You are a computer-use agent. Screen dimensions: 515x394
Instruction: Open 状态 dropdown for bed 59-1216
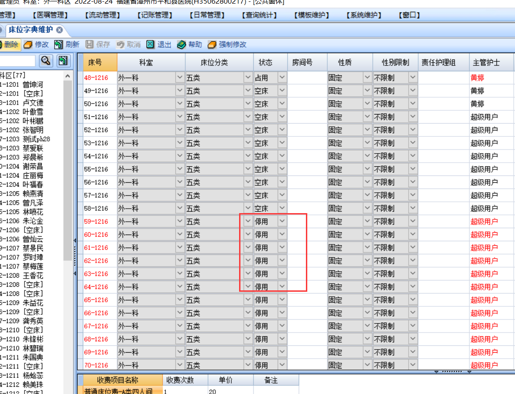coord(282,221)
